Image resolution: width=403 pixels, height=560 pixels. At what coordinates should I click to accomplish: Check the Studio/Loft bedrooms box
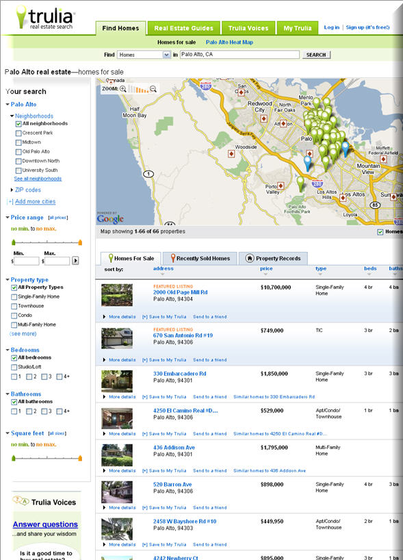coord(14,367)
